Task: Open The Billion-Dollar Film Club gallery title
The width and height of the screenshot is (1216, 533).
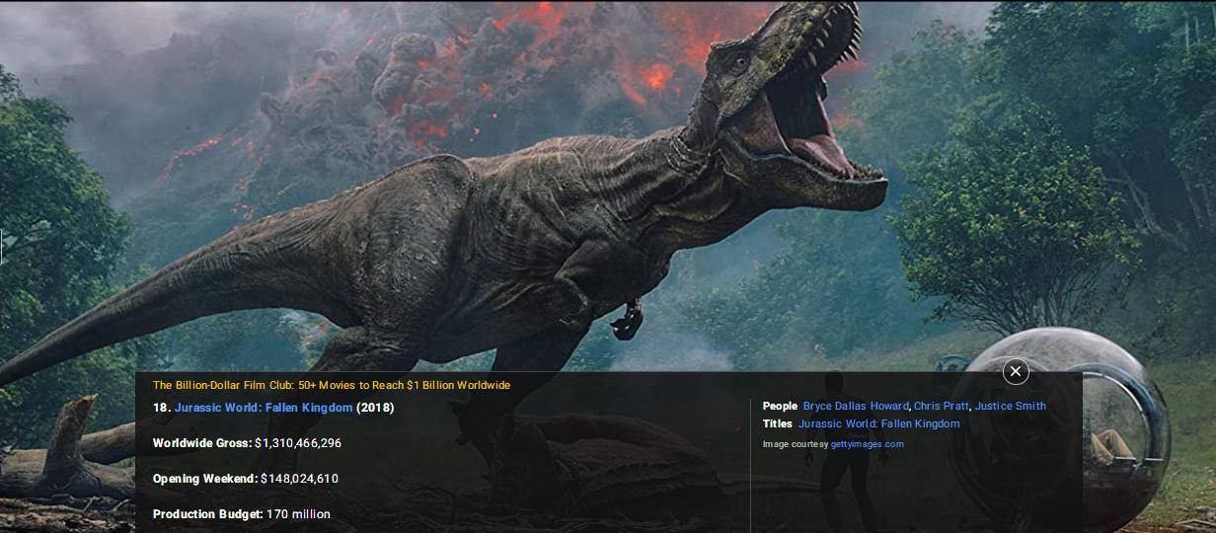Action: pyautogui.click(x=332, y=385)
